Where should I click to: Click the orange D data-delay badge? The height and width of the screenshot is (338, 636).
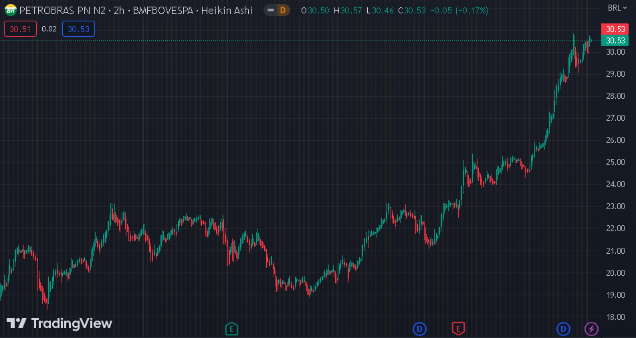[x=283, y=11]
